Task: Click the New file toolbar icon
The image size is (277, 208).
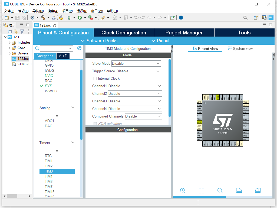Action: pos(7,18)
